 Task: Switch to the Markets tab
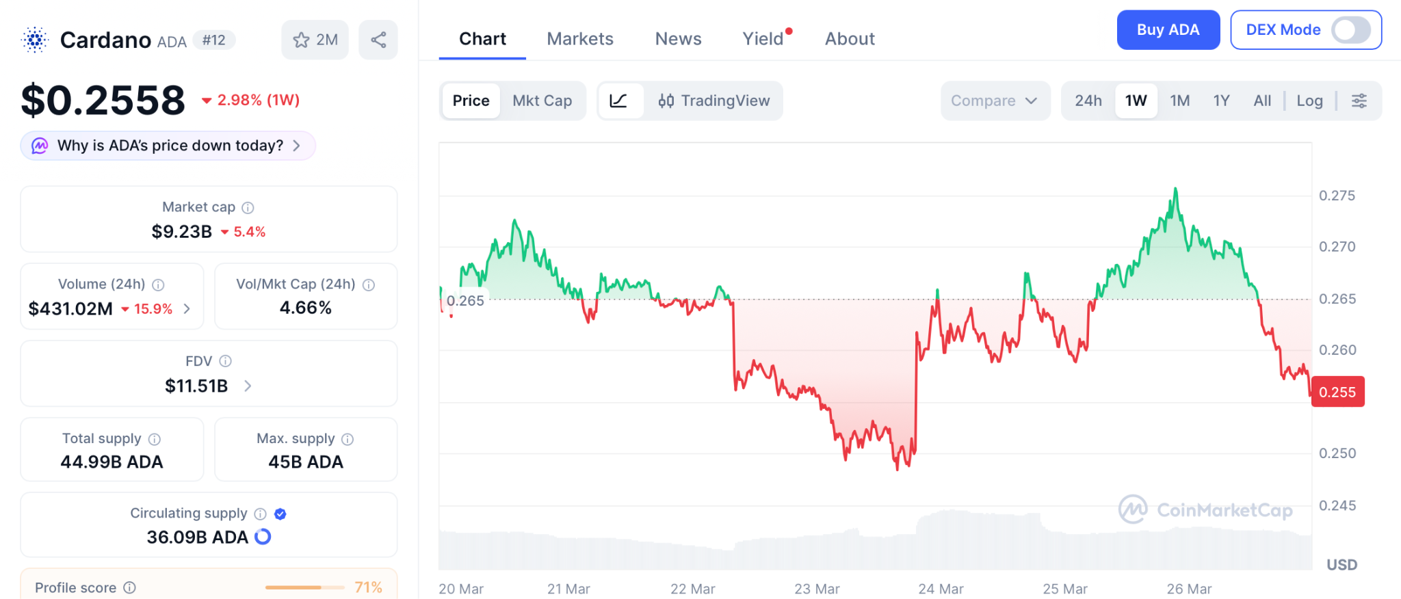point(579,38)
